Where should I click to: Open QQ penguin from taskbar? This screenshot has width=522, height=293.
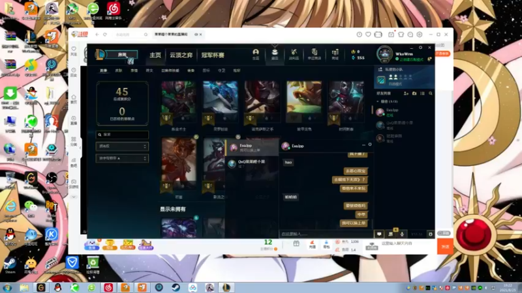[57, 287]
